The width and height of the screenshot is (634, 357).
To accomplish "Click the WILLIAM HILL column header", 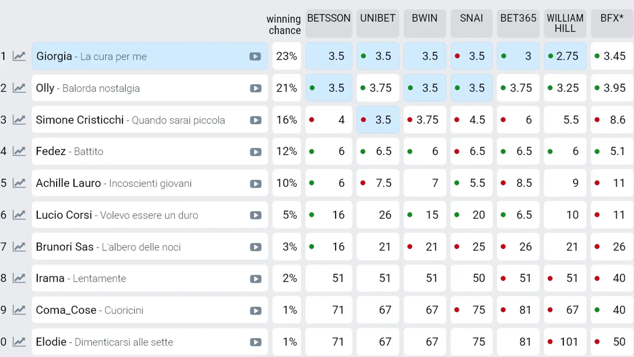I will pyautogui.click(x=565, y=23).
